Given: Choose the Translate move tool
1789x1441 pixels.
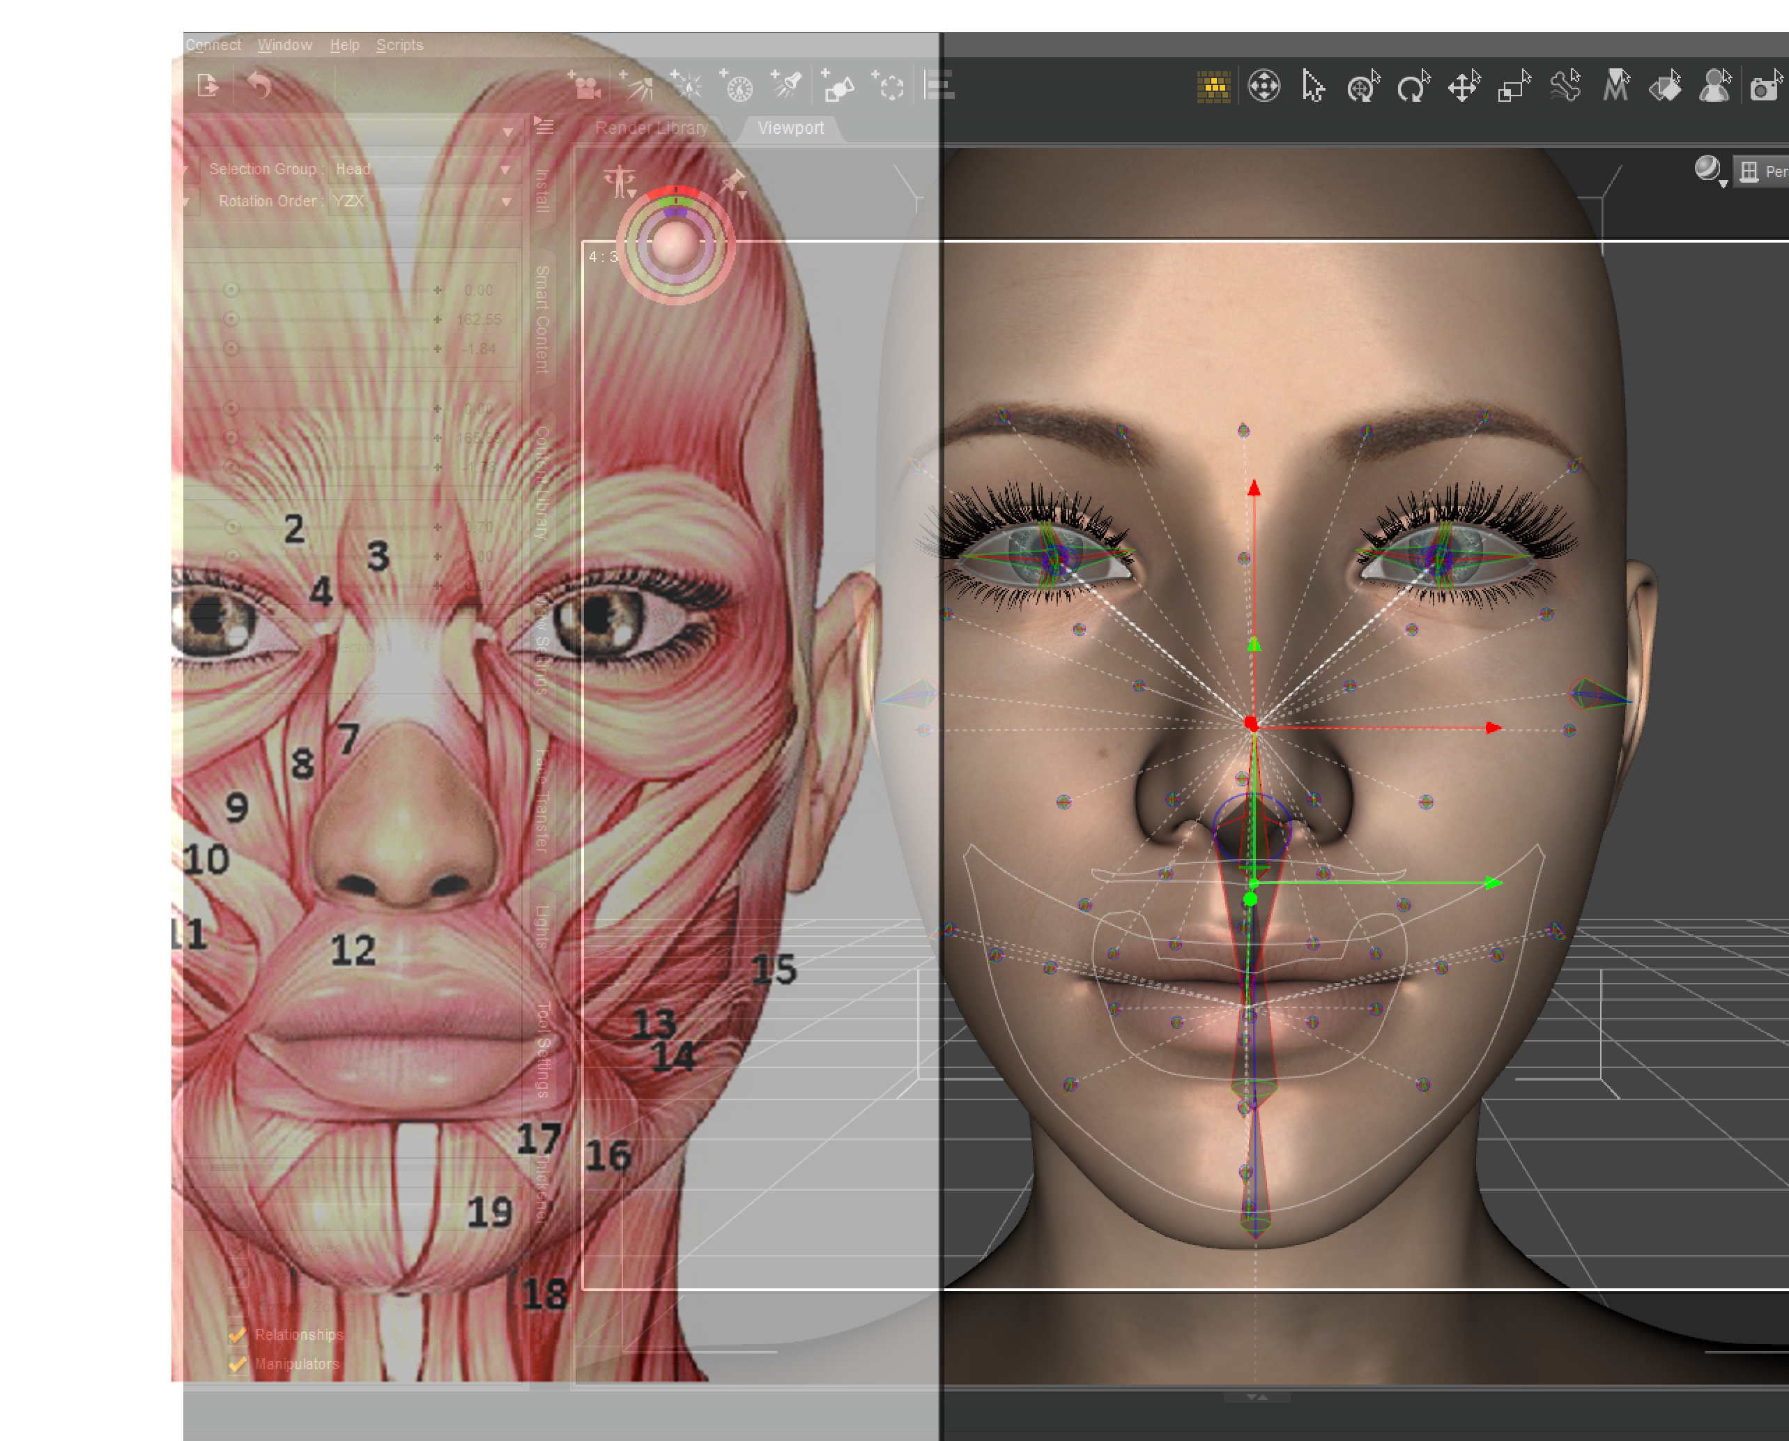Looking at the screenshot, I should point(1464,86).
